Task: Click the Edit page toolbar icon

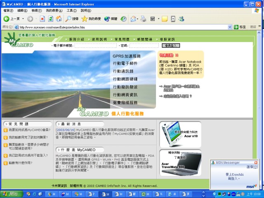Action: pyautogui.click(x=153, y=19)
